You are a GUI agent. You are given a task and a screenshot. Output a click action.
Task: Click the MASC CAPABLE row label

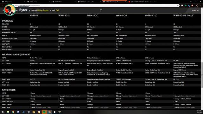[7, 50]
